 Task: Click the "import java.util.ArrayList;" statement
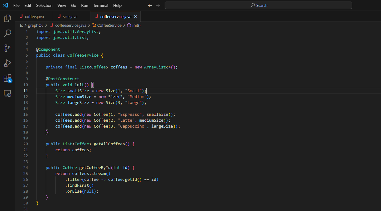tap(69, 32)
